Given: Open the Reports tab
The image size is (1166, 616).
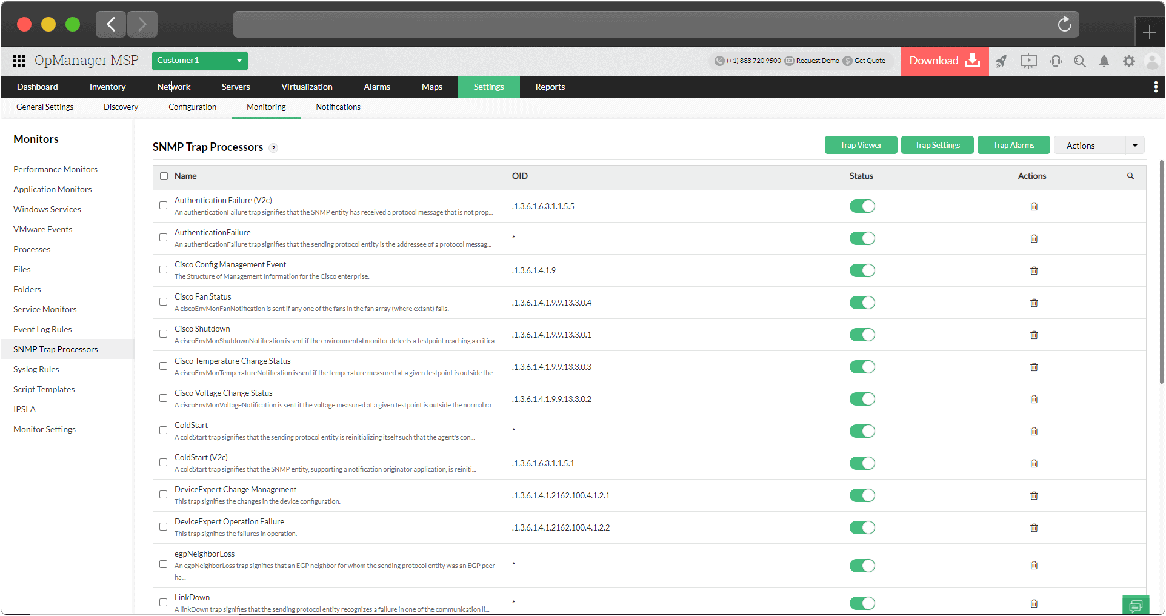Looking at the screenshot, I should pyautogui.click(x=550, y=87).
